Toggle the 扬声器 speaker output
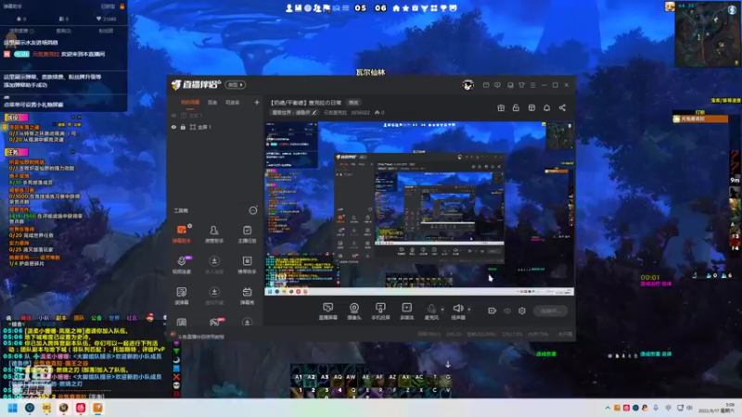The width and height of the screenshot is (742, 417). pyautogui.click(x=458, y=311)
